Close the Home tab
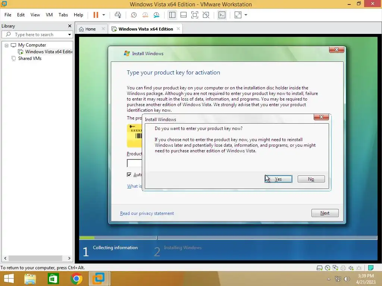Screen dimensions: 382x286 [x=103, y=29]
